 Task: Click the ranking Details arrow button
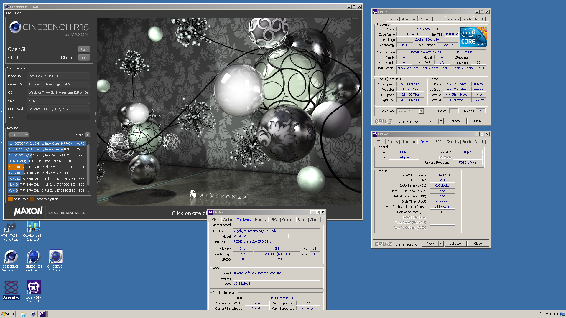click(88, 135)
